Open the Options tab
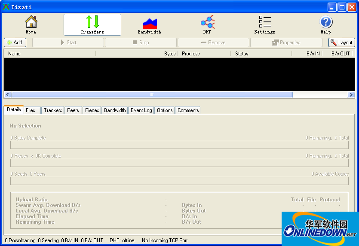This screenshot has height=246, width=359. point(165,110)
